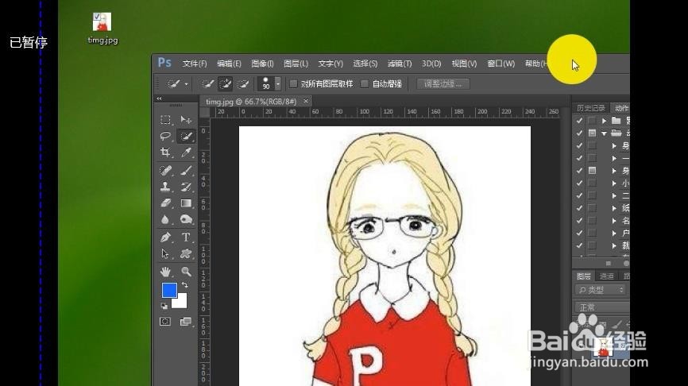Viewport: 688px width, 386px height.
Task: Expand the 小 action row
Action: click(x=614, y=183)
